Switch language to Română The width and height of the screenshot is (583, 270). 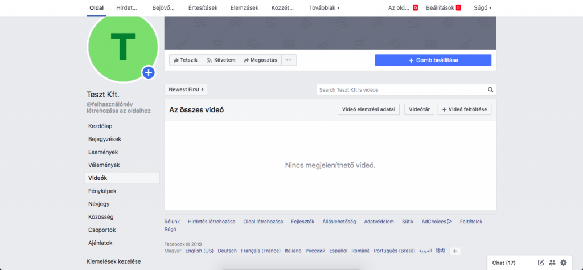360,251
